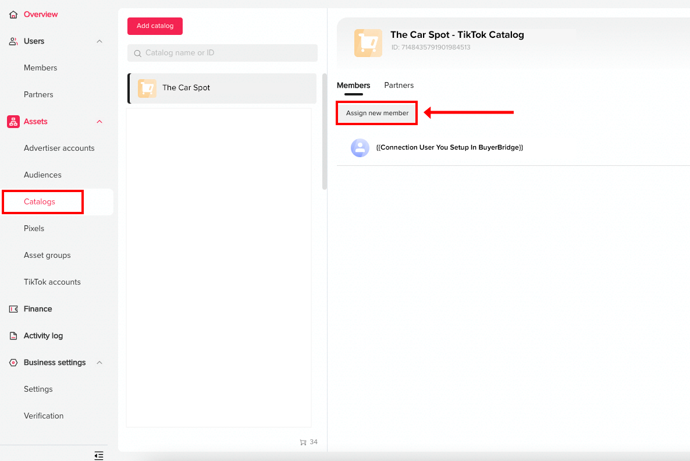Open the Activity log label
This screenshot has width=690, height=461.
tap(43, 336)
